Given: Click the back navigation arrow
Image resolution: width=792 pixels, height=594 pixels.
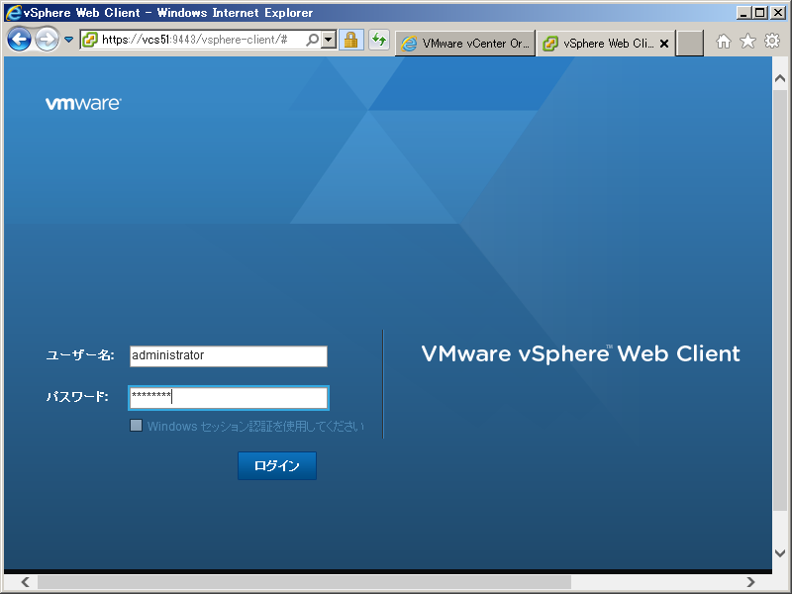Looking at the screenshot, I should (20, 40).
